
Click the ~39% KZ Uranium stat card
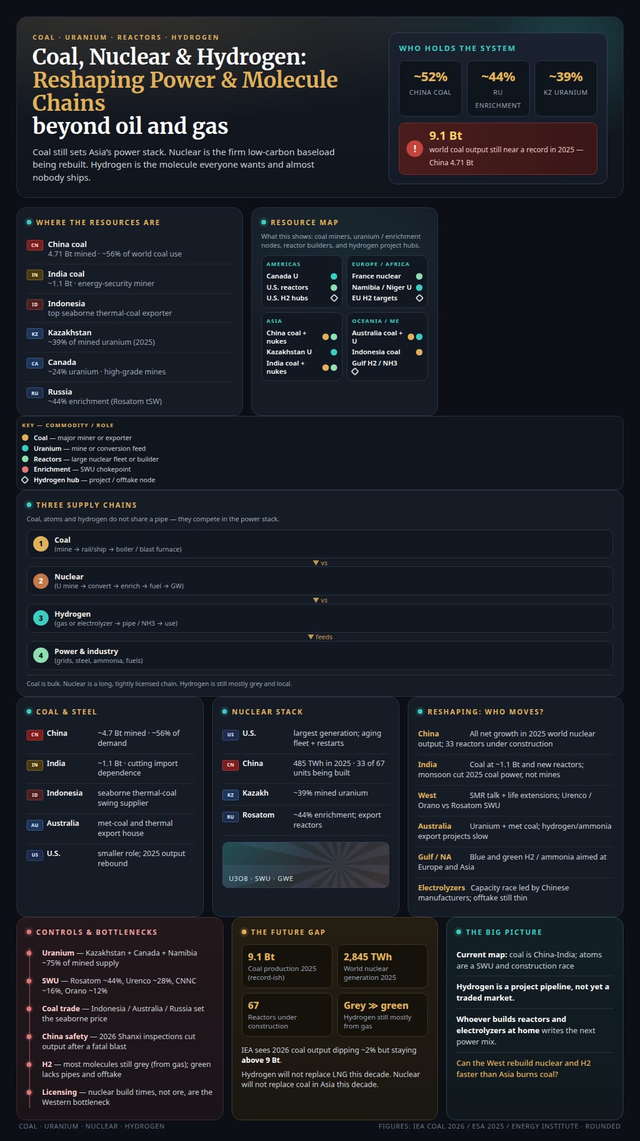(566, 88)
